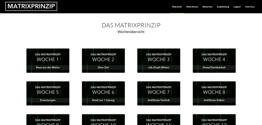Click the MATRIXPRINZIP logo
The height and width of the screenshot is (125, 262).
tap(31, 6)
